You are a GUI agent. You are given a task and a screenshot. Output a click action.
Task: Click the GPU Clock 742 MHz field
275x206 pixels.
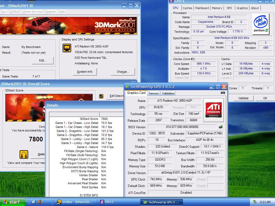click(x=156, y=179)
